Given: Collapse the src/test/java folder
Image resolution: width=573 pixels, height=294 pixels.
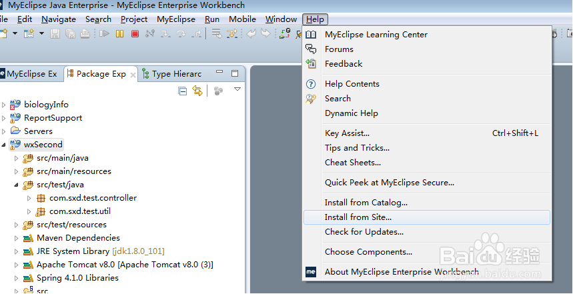Looking at the screenshot, I should (x=16, y=185).
